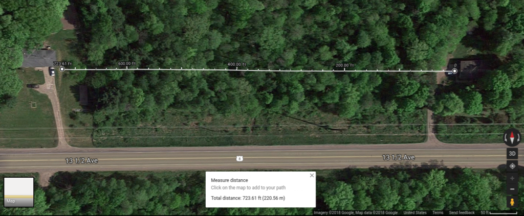
Task: Click the Route 8 highway shield
Action: (x=239, y=159)
